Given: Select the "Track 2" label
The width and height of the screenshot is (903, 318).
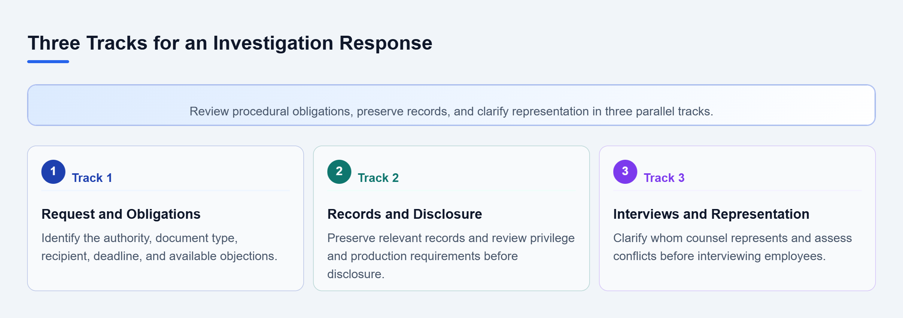Looking at the screenshot, I should (378, 178).
